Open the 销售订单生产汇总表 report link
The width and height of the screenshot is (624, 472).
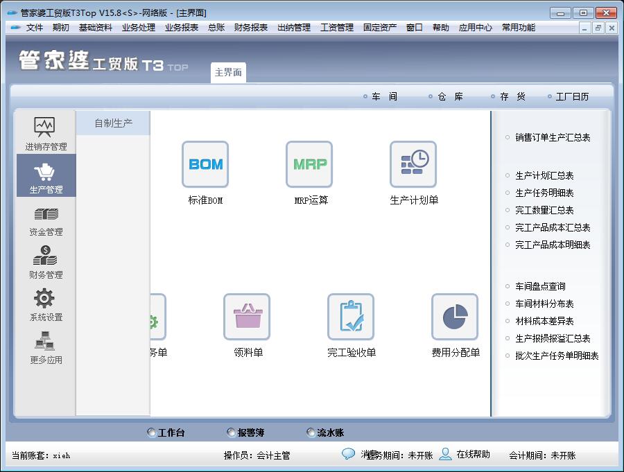553,138
